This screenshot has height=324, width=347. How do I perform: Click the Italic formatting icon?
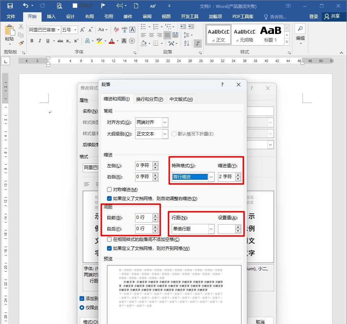click(40, 41)
